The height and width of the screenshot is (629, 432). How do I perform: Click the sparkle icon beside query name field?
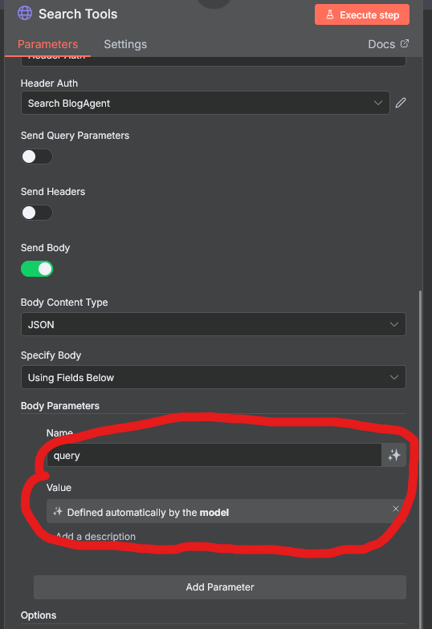tap(393, 455)
